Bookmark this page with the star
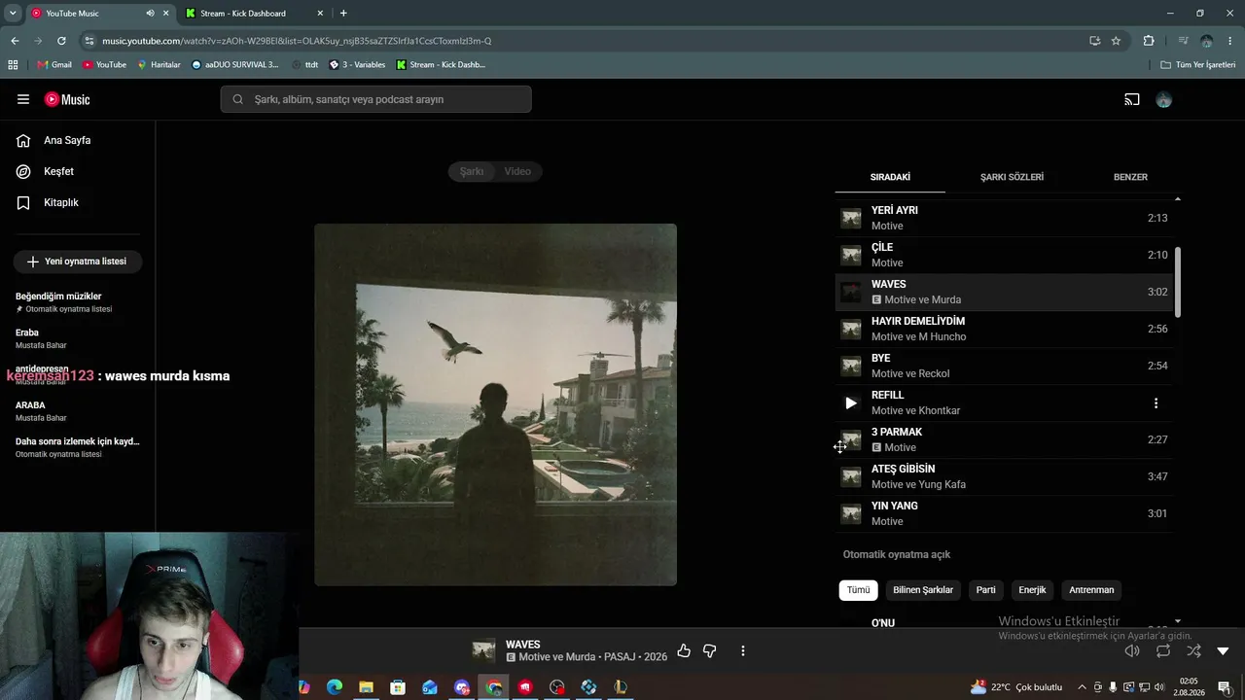The height and width of the screenshot is (700, 1245). 1116,41
